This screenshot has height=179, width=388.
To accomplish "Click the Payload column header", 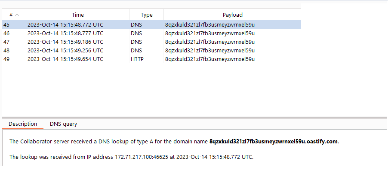I will coord(232,15).
